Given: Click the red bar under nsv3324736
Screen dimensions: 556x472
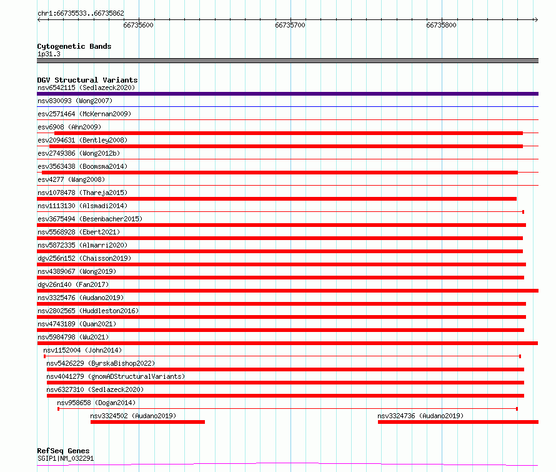Looking at the screenshot, I should [458, 422].
